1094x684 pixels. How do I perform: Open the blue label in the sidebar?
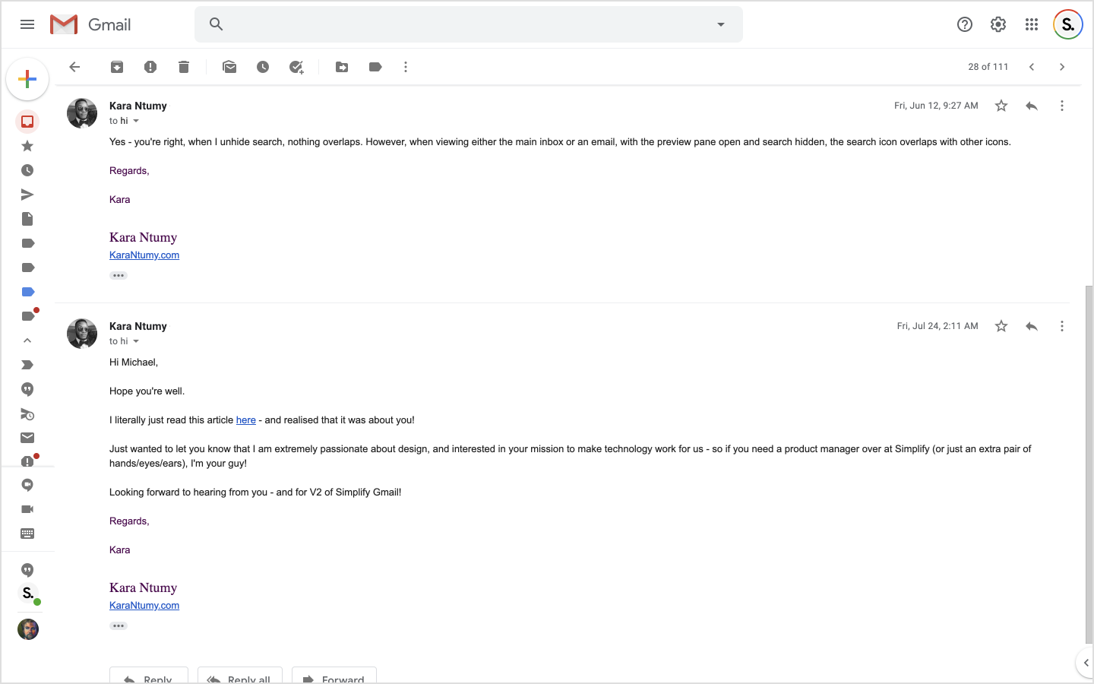[x=27, y=292]
